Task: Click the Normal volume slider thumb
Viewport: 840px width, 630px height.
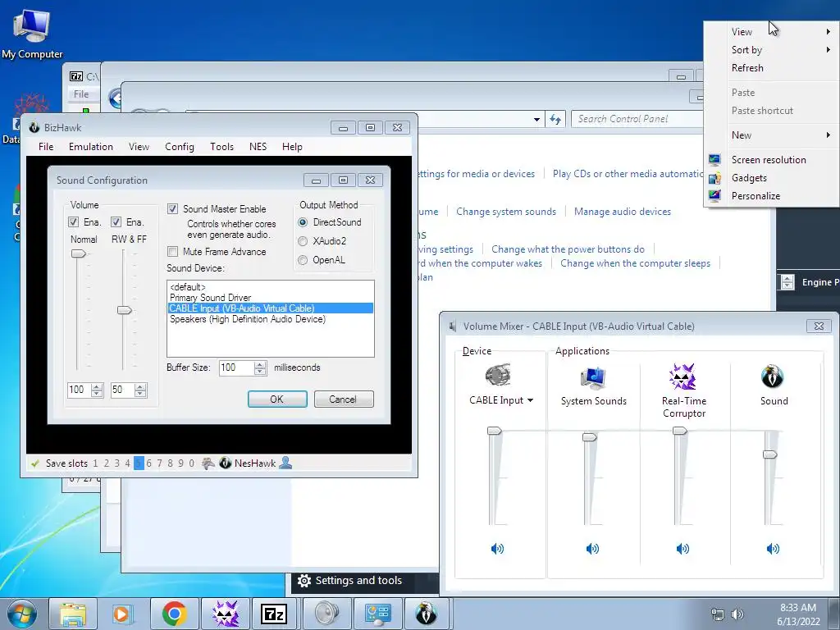Action: tap(78, 253)
